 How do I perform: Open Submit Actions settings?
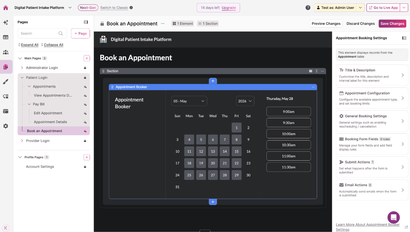tap(372, 167)
